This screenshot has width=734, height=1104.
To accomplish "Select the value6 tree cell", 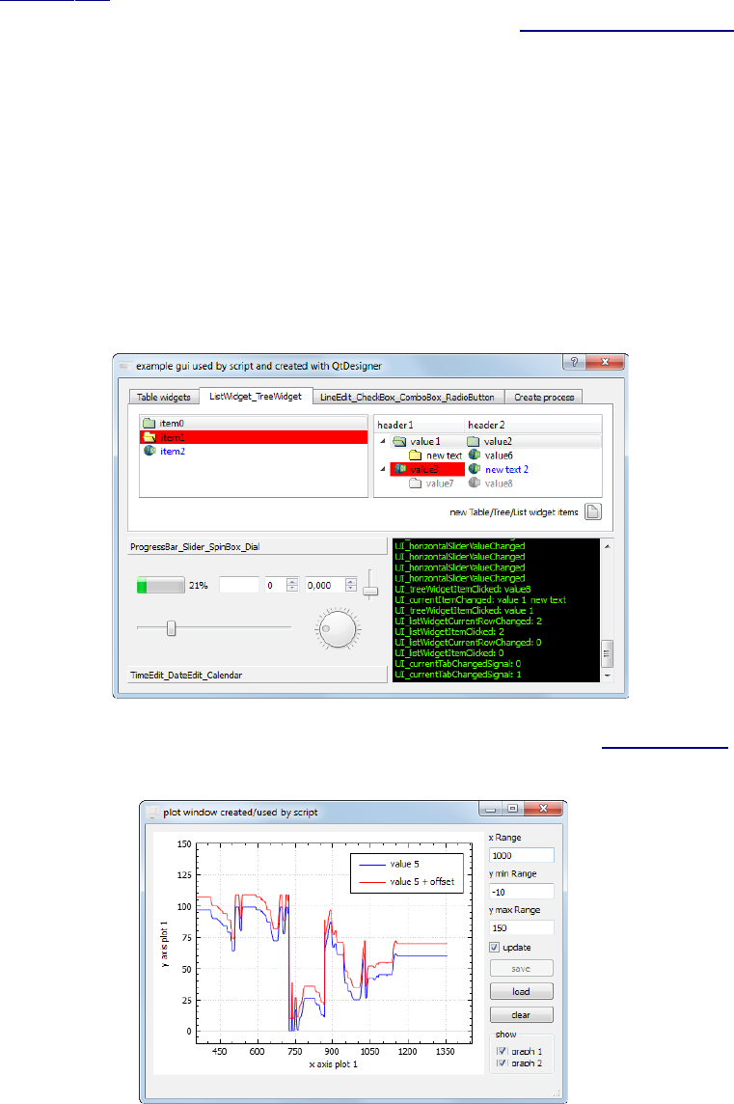I will pos(499,455).
